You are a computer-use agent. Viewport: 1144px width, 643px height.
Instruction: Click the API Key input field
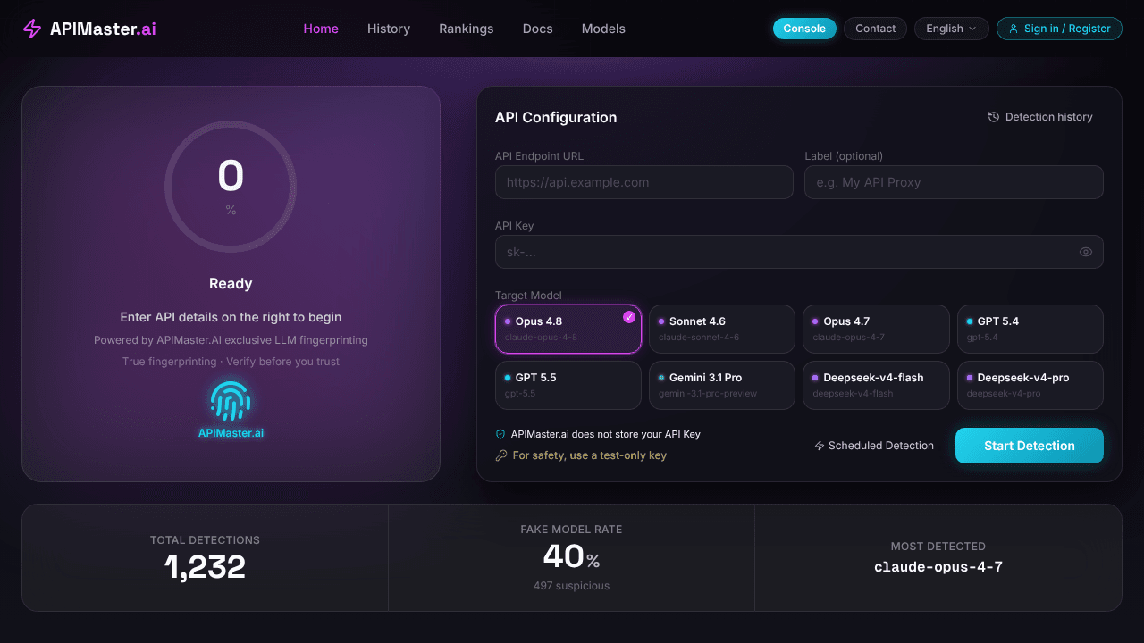[799, 252]
